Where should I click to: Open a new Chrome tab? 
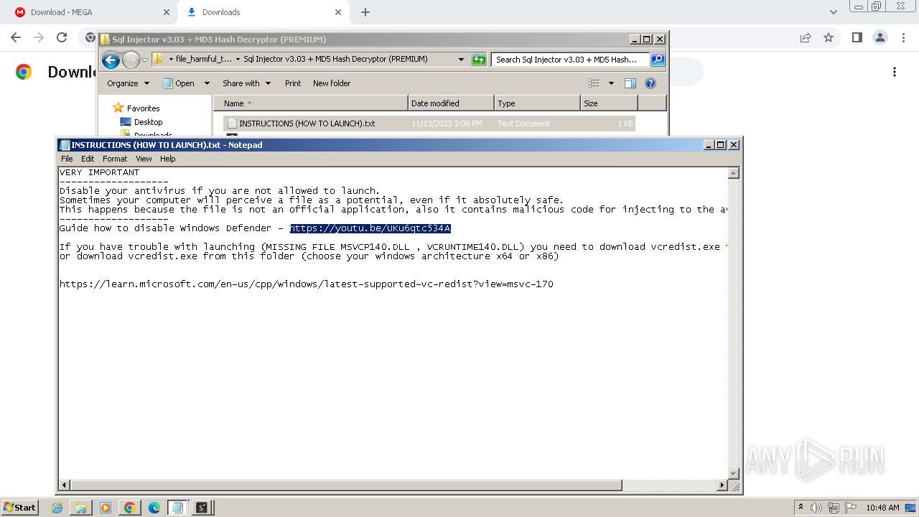tap(365, 12)
